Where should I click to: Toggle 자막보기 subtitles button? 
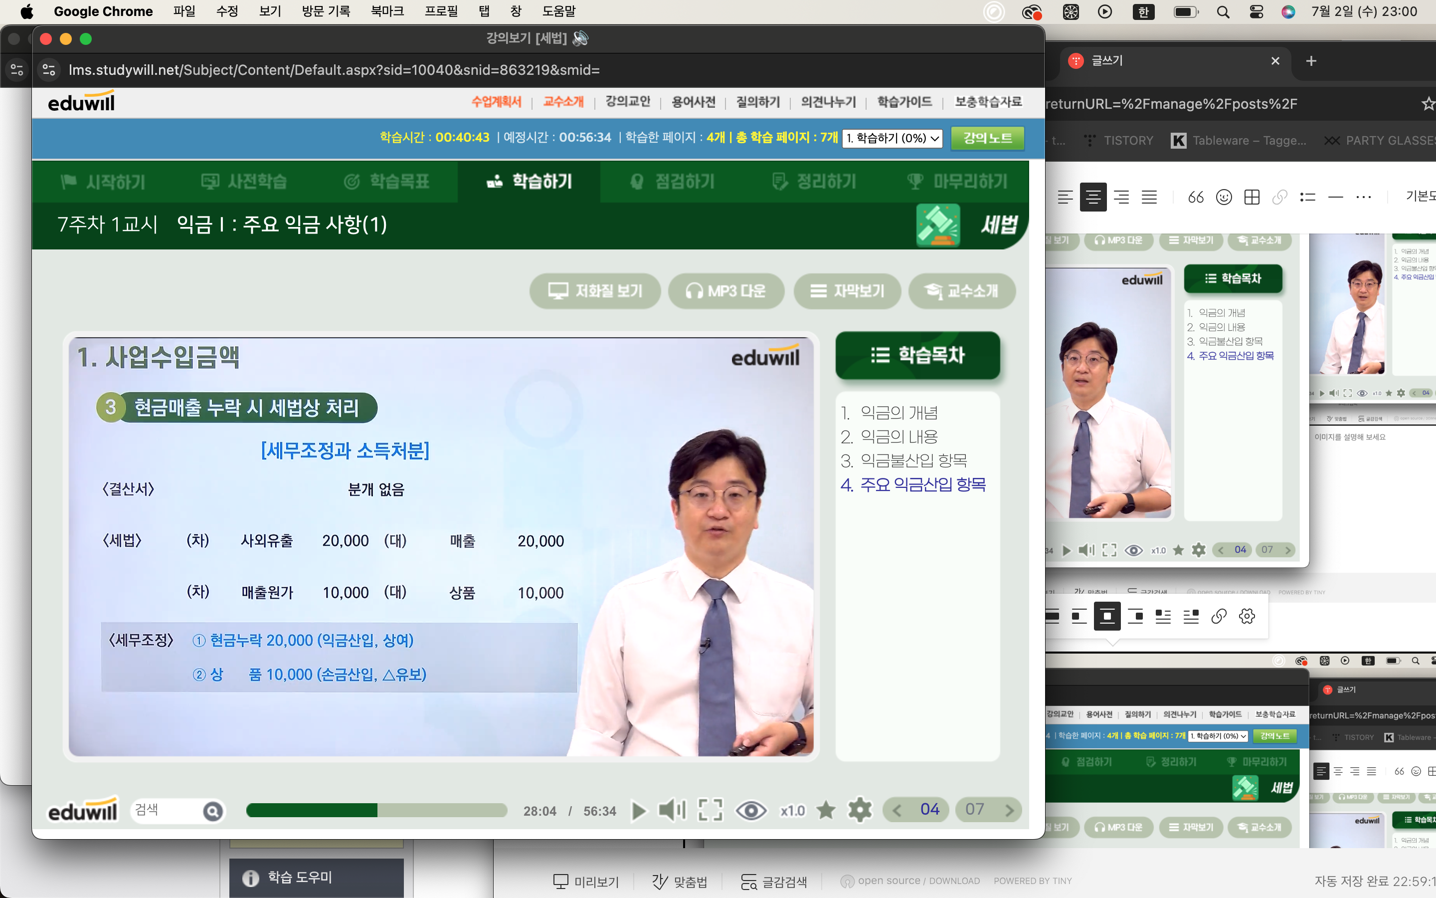coord(847,291)
